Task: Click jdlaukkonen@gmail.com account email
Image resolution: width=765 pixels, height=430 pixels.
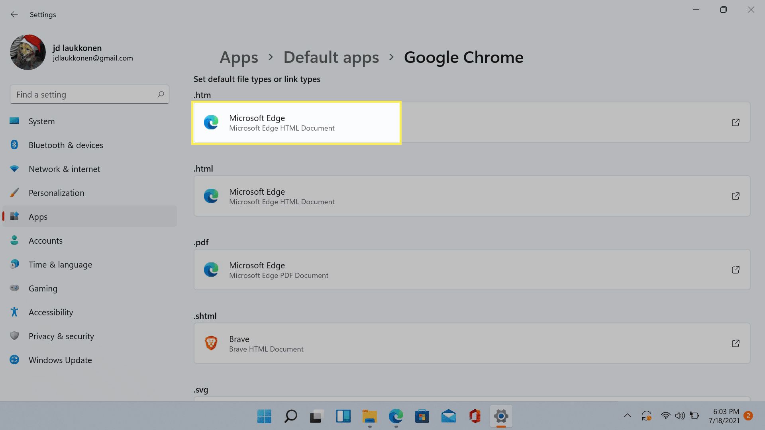Action: pos(93,58)
